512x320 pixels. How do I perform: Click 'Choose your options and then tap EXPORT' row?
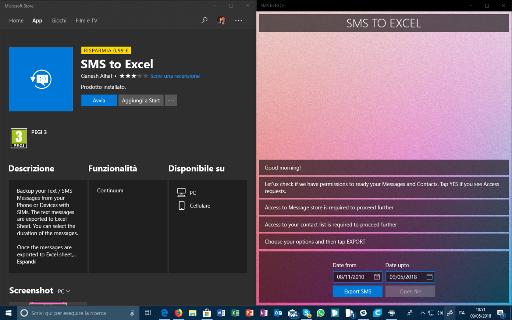click(384, 241)
